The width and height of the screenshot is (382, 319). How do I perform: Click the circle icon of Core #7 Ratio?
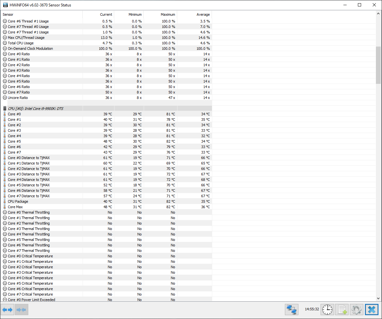coord(5,92)
